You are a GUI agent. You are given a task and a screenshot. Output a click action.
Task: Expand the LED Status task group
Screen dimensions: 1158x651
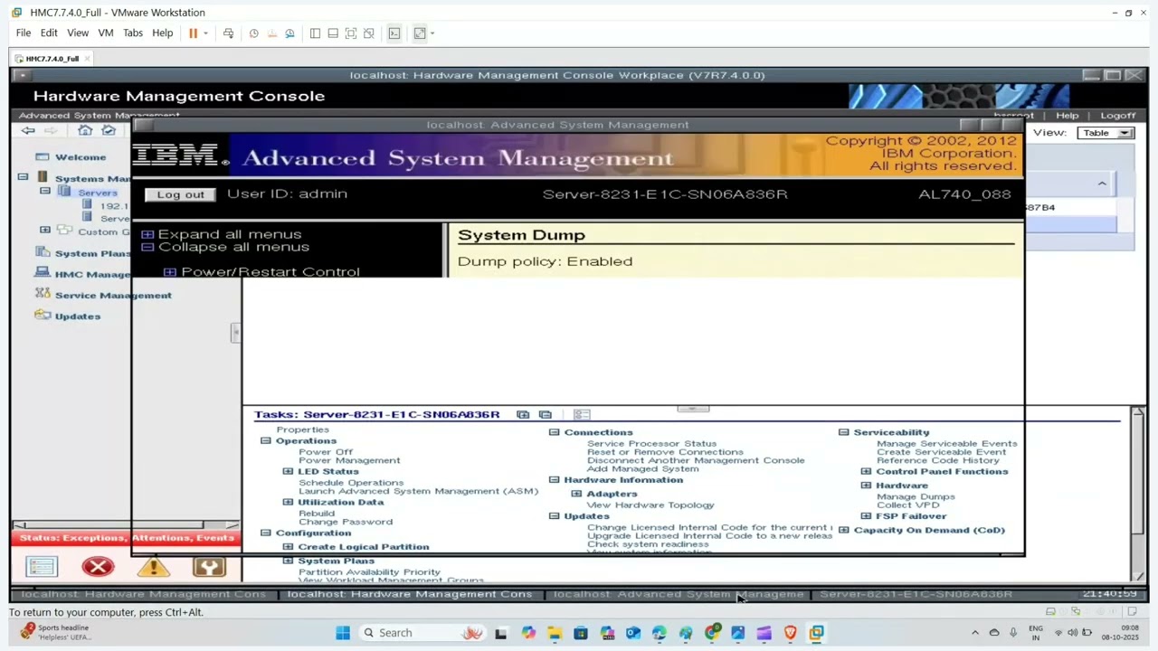(x=288, y=472)
